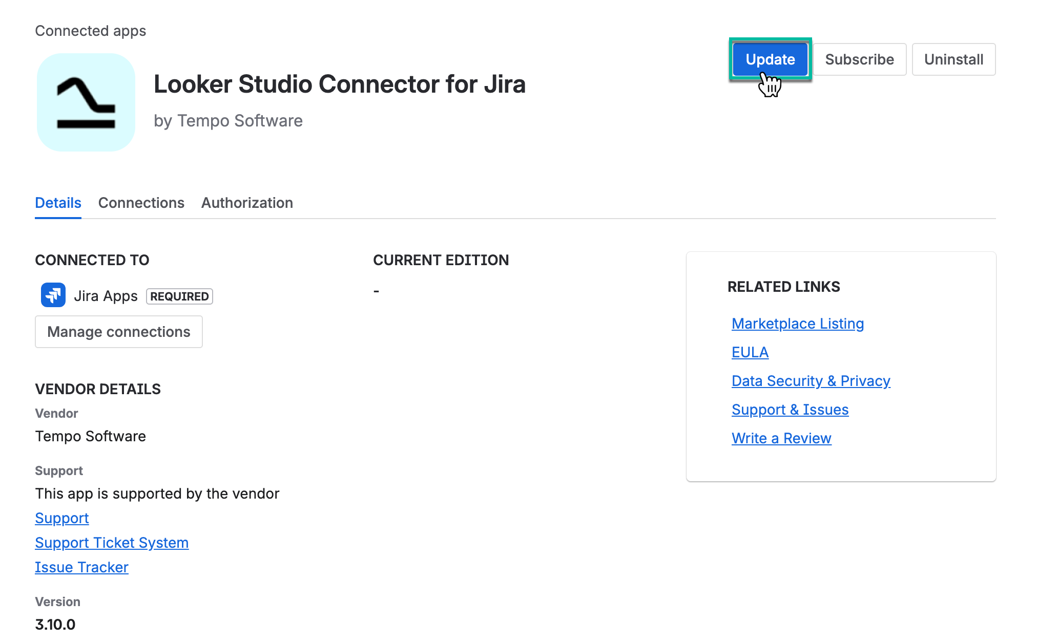Open the Support Ticket System link
The width and height of the screenshot is (1037, 644).
[112, 543]
